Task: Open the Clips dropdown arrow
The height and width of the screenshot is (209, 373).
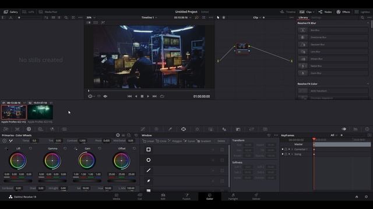Action: click(x=314, y=12)
